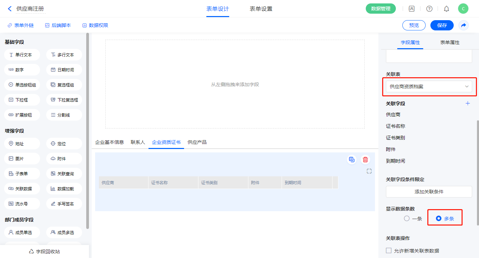Expand the 关联表 dropdown
479x258 pixels.
click(429, 86)
